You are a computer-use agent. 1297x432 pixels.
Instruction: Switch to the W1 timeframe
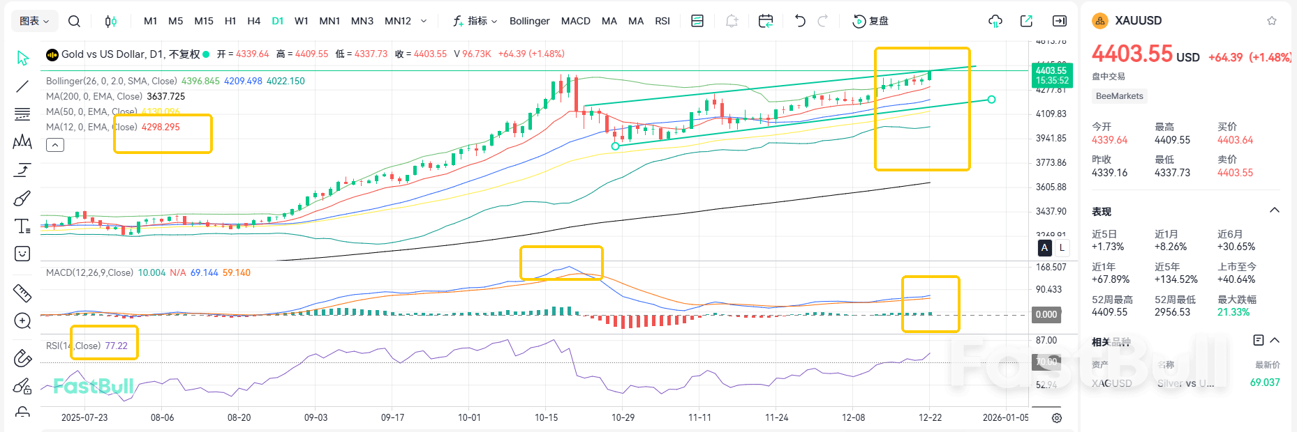(x=301, y=21)
